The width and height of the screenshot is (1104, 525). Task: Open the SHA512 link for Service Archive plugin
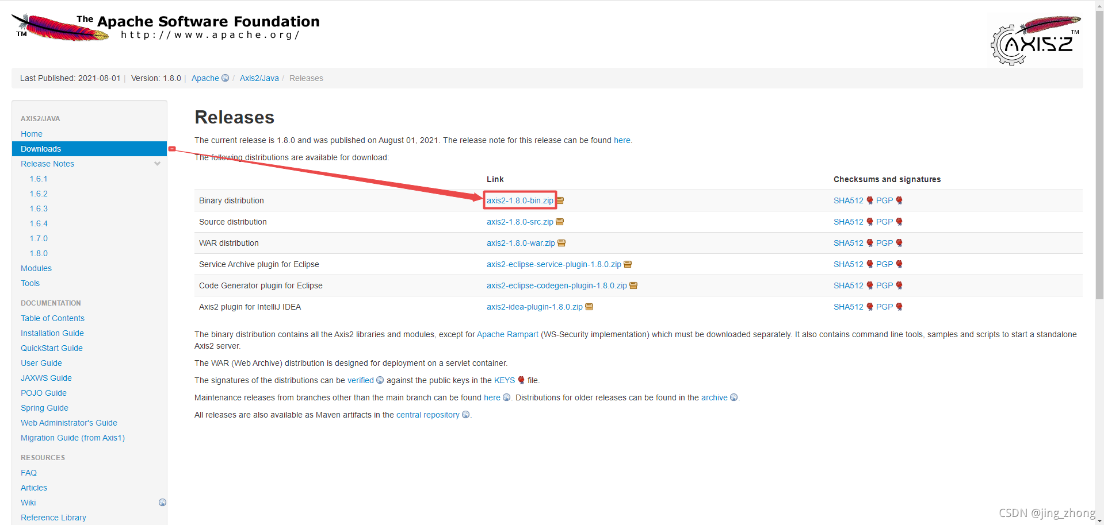(849, 264)
